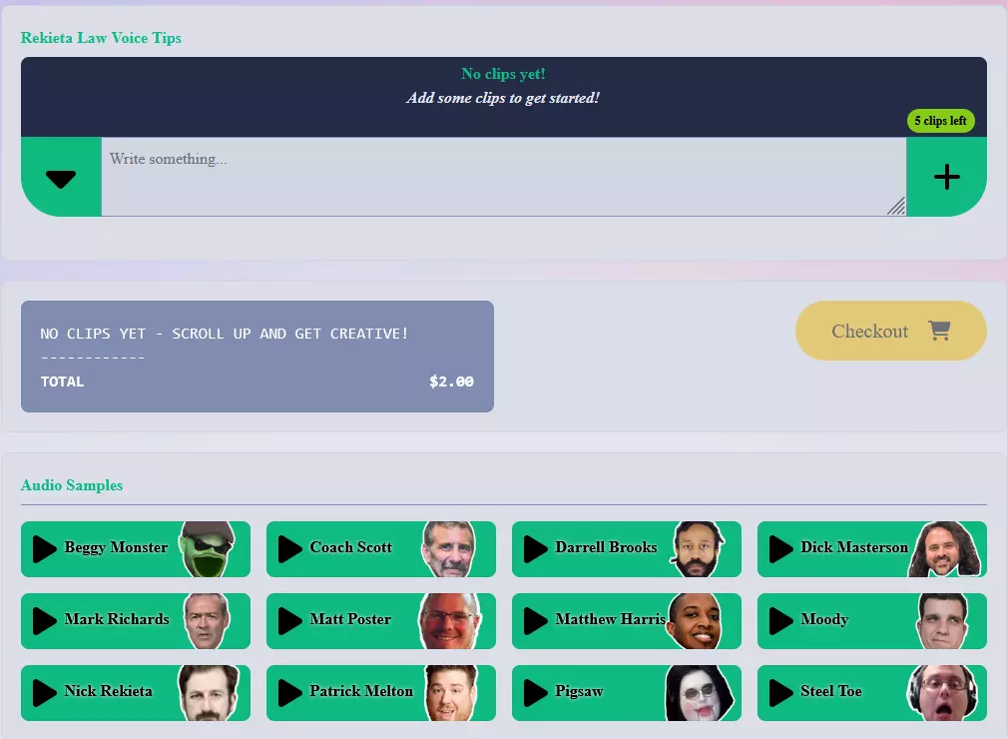Click the shopping cart icon
This screenshot has width=1007, height=739.
tap(939, 331)
